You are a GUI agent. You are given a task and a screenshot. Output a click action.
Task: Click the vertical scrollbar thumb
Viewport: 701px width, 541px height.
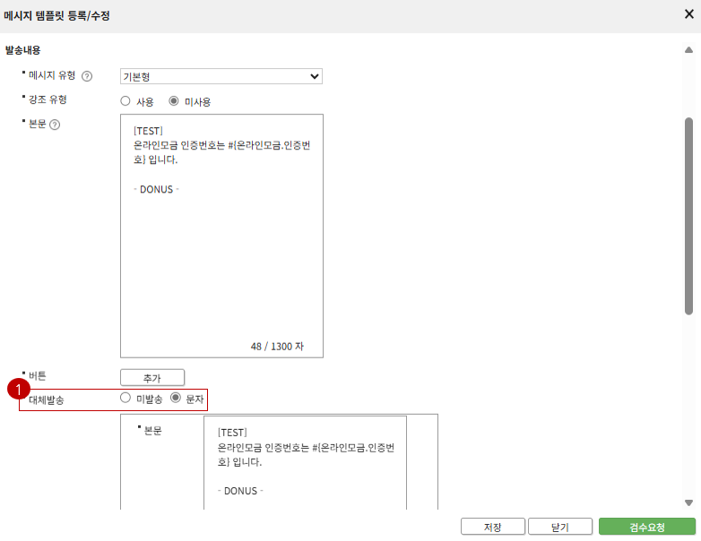point(688,215)
